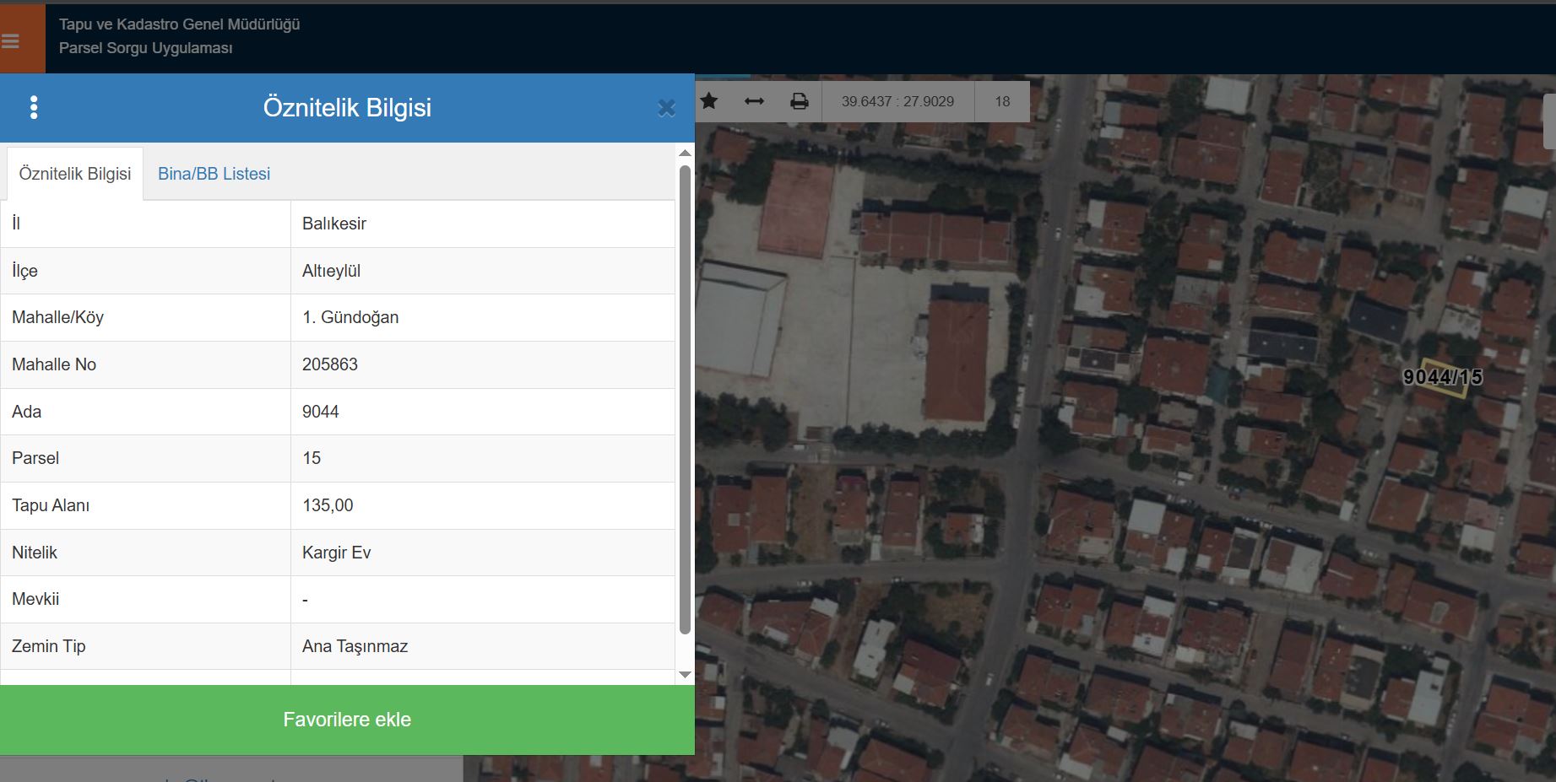Image resolution: width=1556 pixels, height=782 pixels.
Task: Click the Parsel value 15
Action: pos(312,458)
